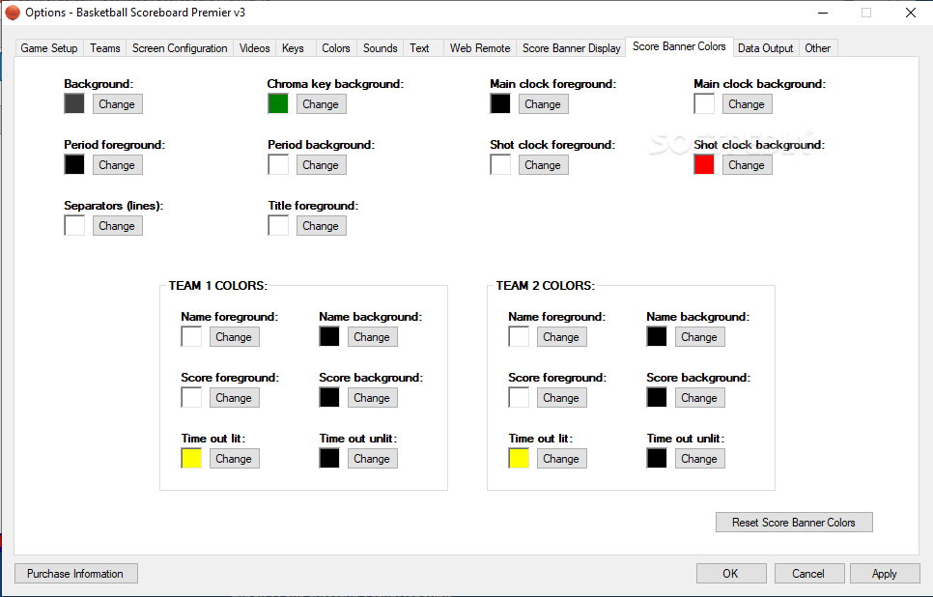Viewport: 933px width, 597px height.
Task: Click Team 2 Score background black swatch
Action: coord(657,398)
